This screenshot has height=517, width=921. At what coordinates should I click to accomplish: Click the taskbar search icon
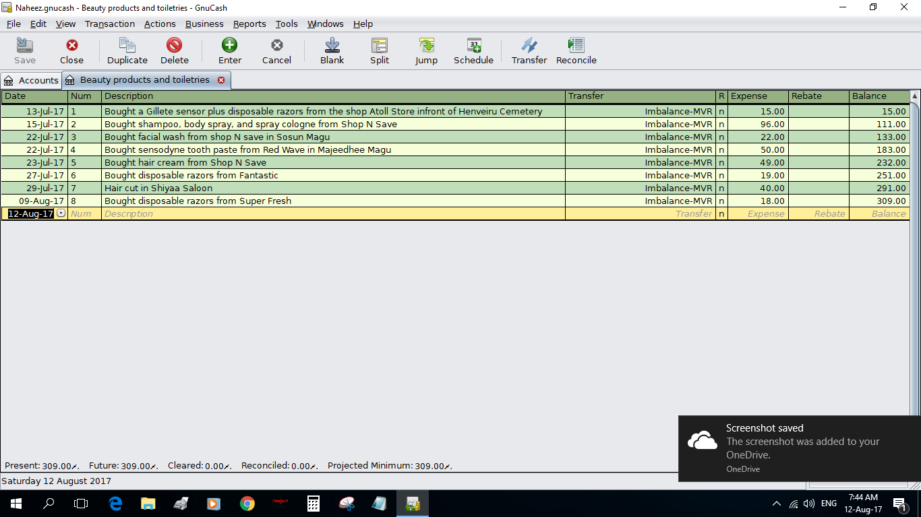pos(49,504)
